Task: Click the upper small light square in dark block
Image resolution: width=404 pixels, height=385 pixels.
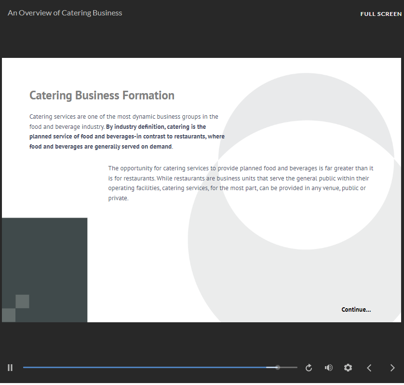Action: pos(22,301)
